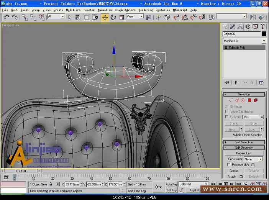Open the Modifier List dropdown
269x200 pixels.
point(244,41)
